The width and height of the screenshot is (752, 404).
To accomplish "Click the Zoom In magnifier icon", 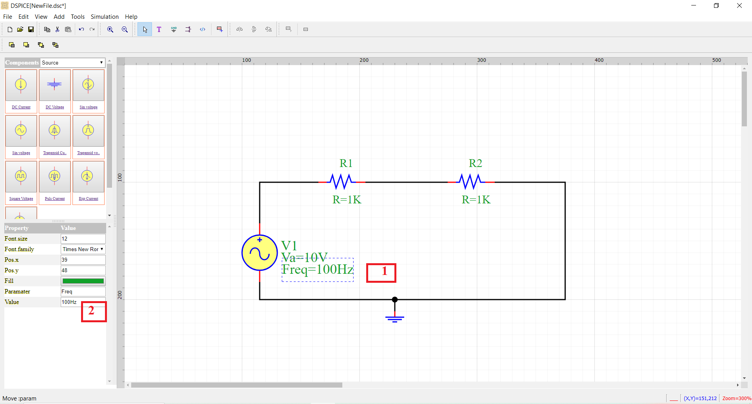I will 110,29.
